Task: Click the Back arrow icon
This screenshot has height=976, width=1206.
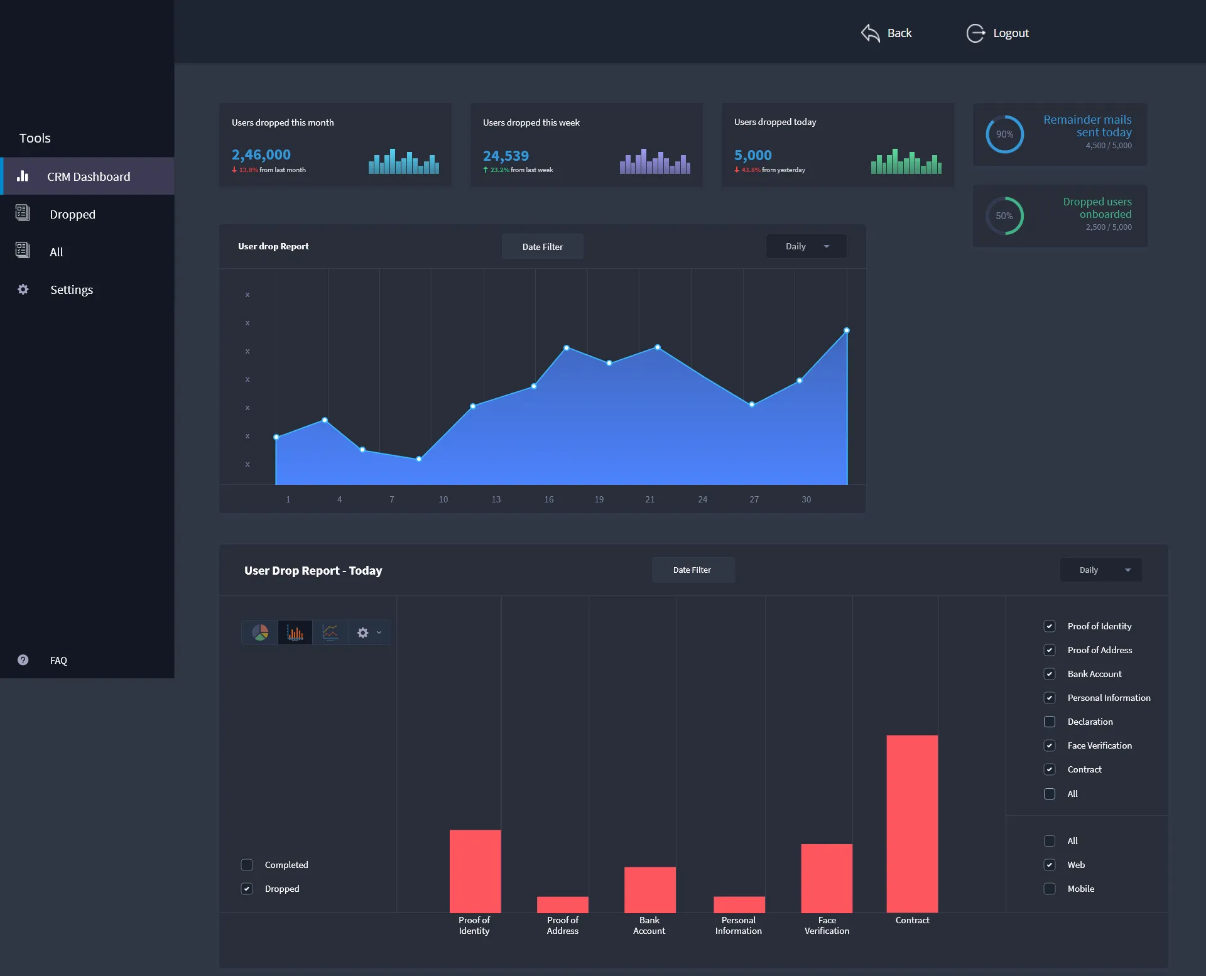Action: tap(870, 33)
